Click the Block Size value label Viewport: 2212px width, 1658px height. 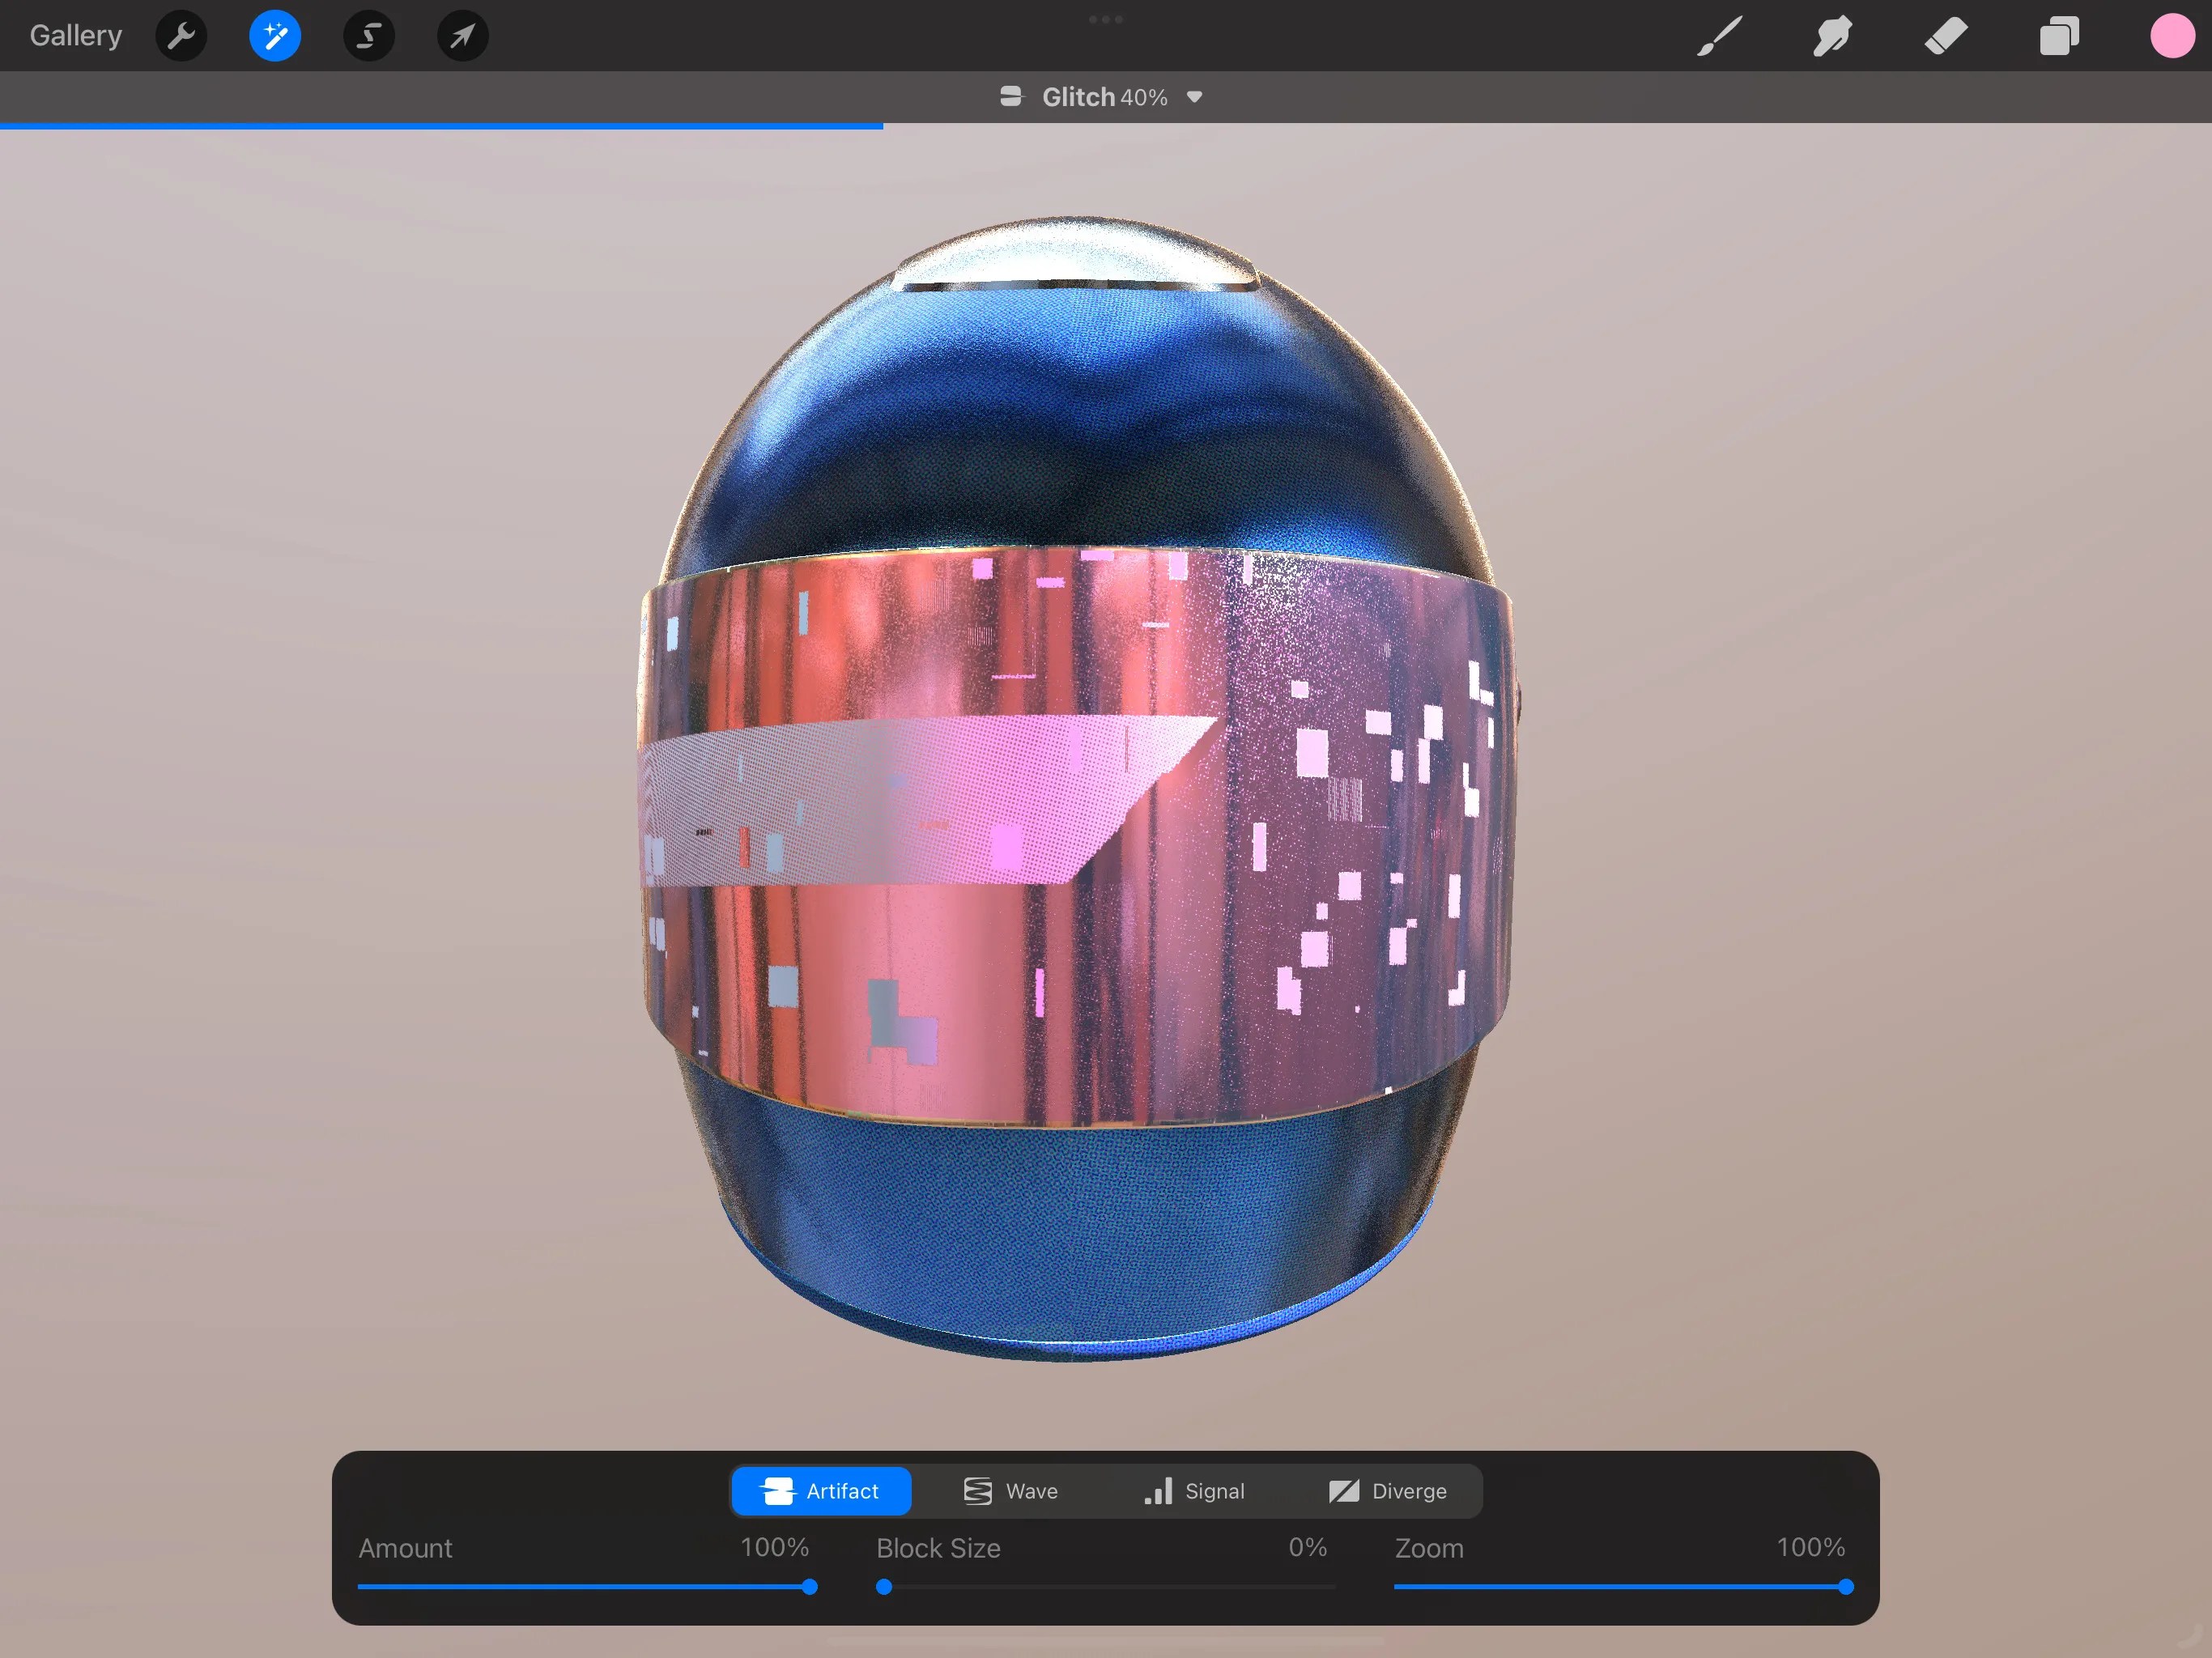click(x=937, y=1548)
